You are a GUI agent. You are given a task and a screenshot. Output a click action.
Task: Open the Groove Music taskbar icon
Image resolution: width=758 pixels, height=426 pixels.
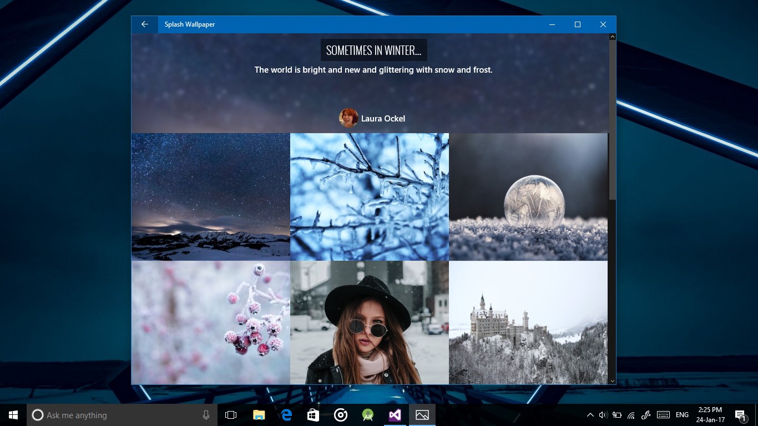click(341, 415)
